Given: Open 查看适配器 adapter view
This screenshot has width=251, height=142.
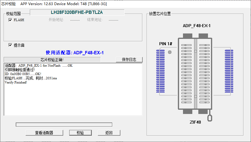Looking at the screenshot, I should tap(44, 133).
